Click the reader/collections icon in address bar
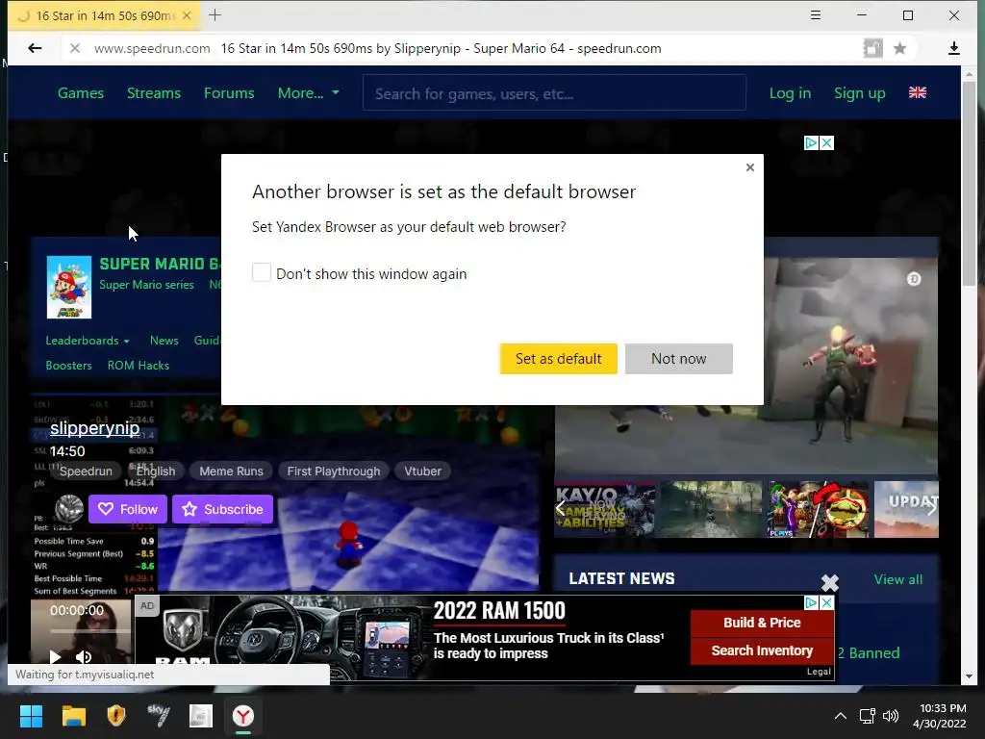Screen dimensions: 985x739 click(x=872, y=48)
